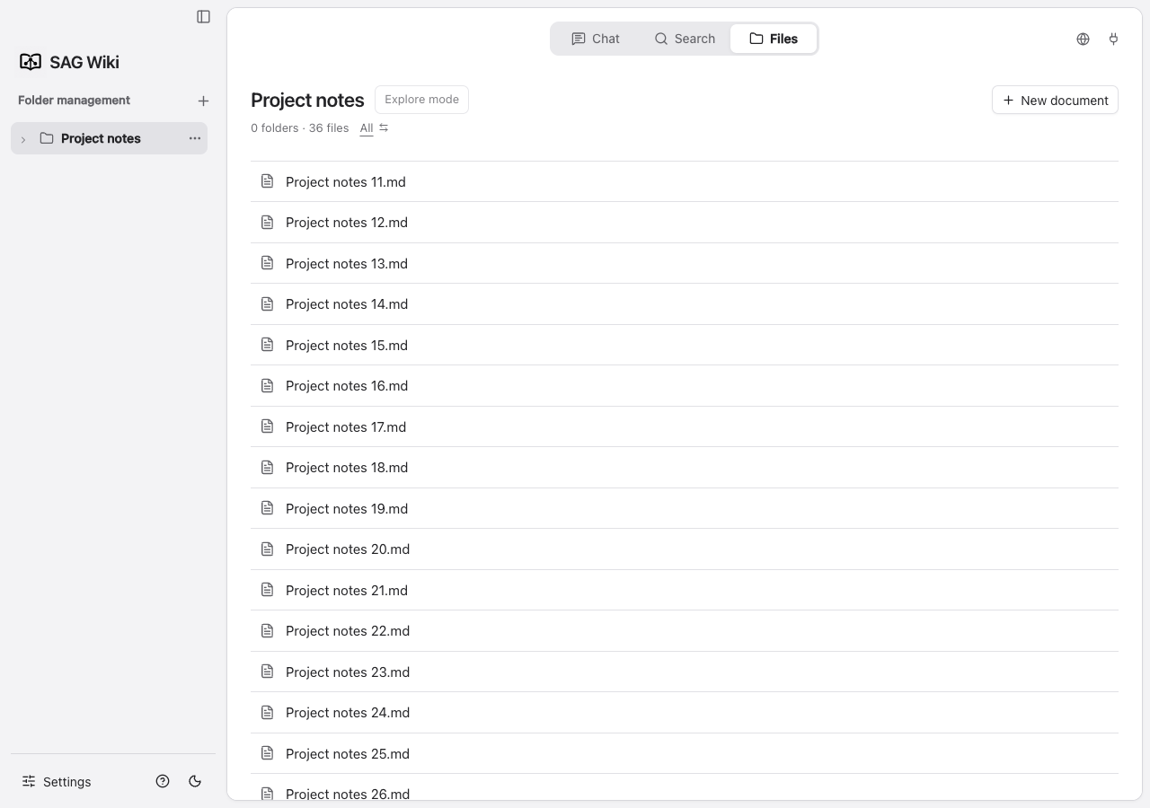1150x808 pixels.
Task: Open Project notes 21.md
Action: pyautogui.click(x=684, y=590)
